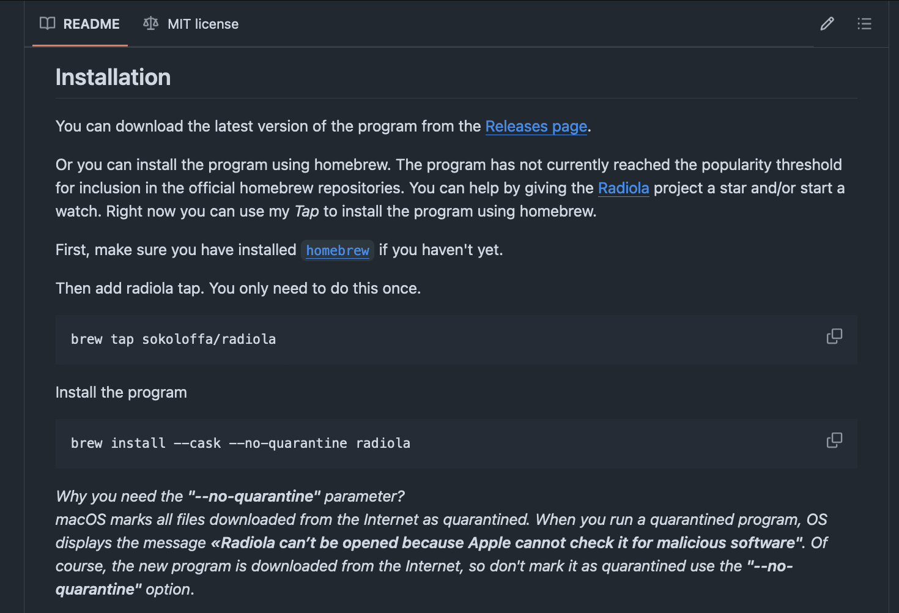Click the scales icon beside MIT license
Screen dimensions: 899x613
click(x=150, y=24)
